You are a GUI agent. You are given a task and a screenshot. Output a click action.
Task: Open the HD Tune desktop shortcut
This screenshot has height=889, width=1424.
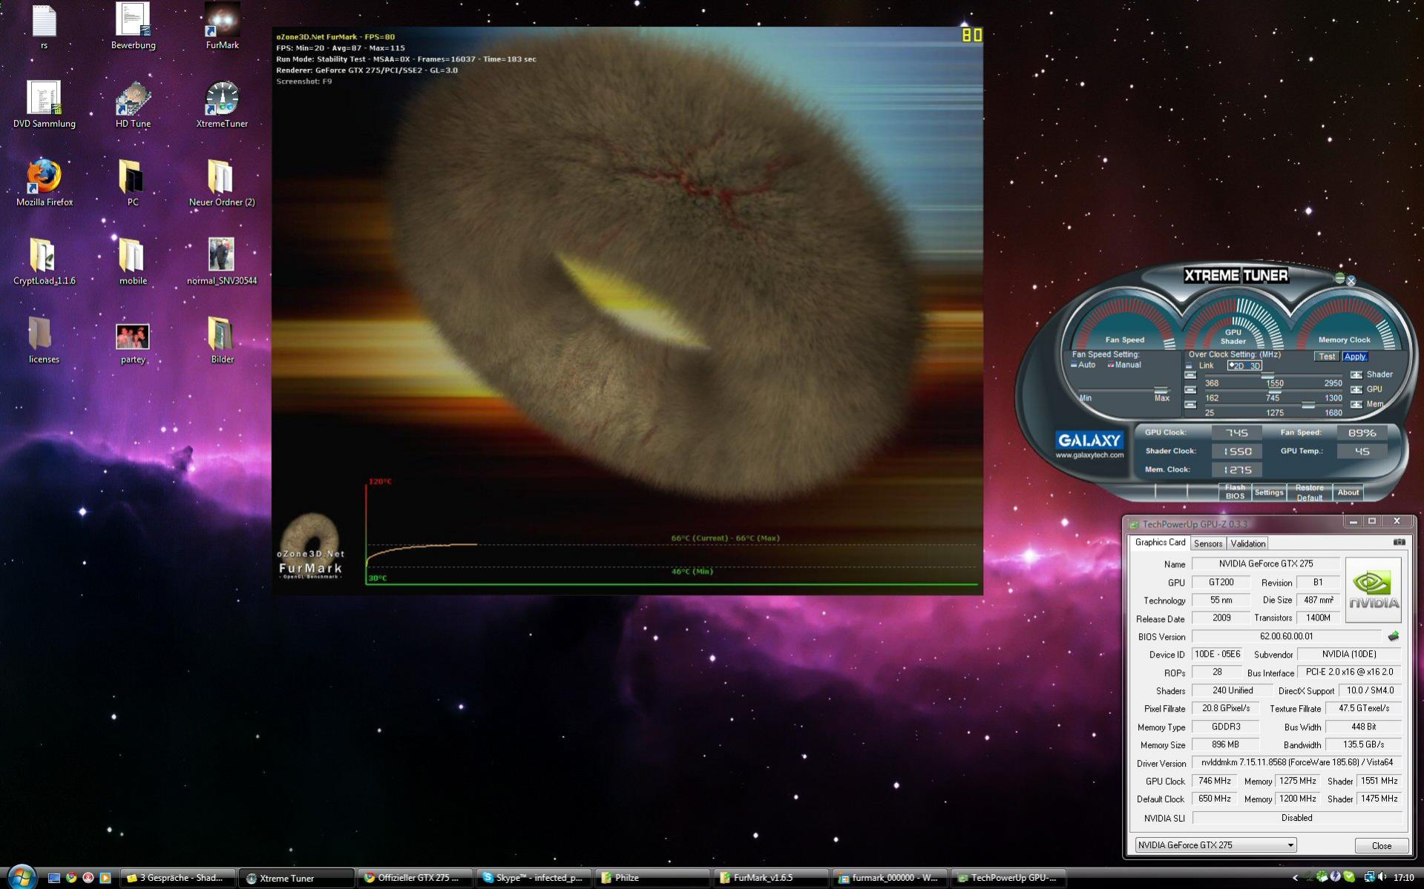click(x=133, y=104)
